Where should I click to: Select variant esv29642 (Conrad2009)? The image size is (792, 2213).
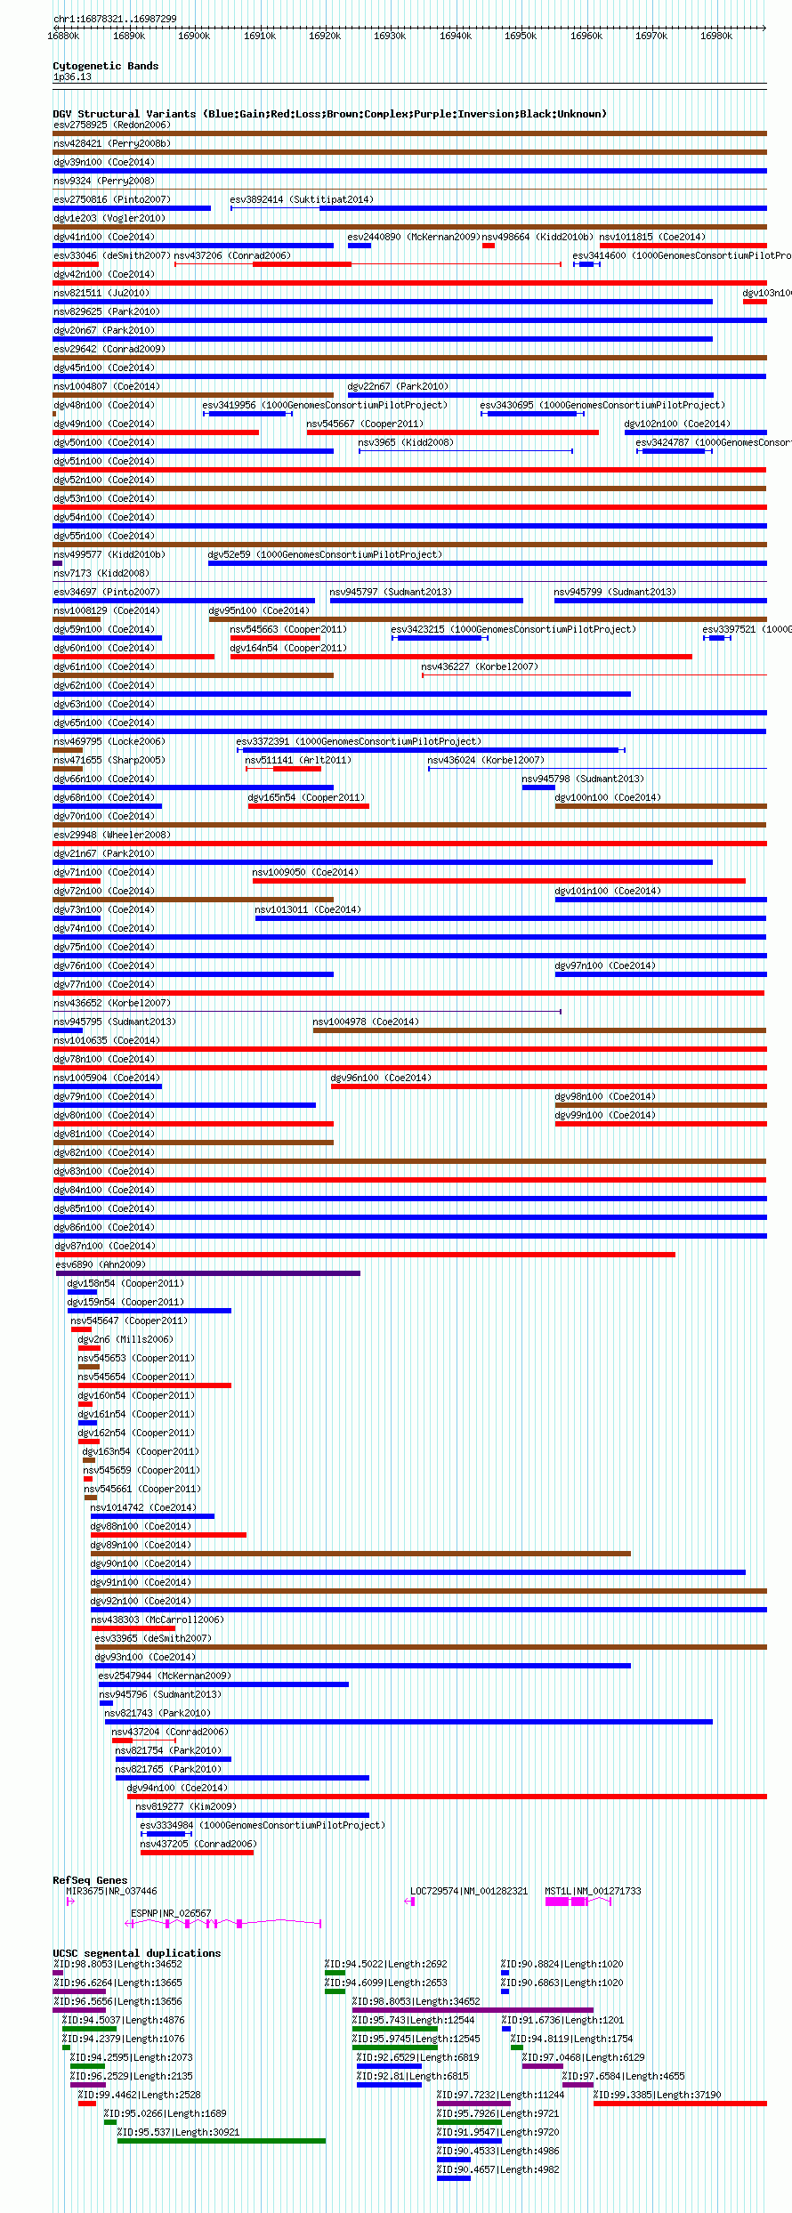[109, 349]
